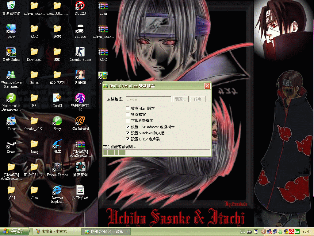Open the 開始 Start menu

tap(15, 231)
